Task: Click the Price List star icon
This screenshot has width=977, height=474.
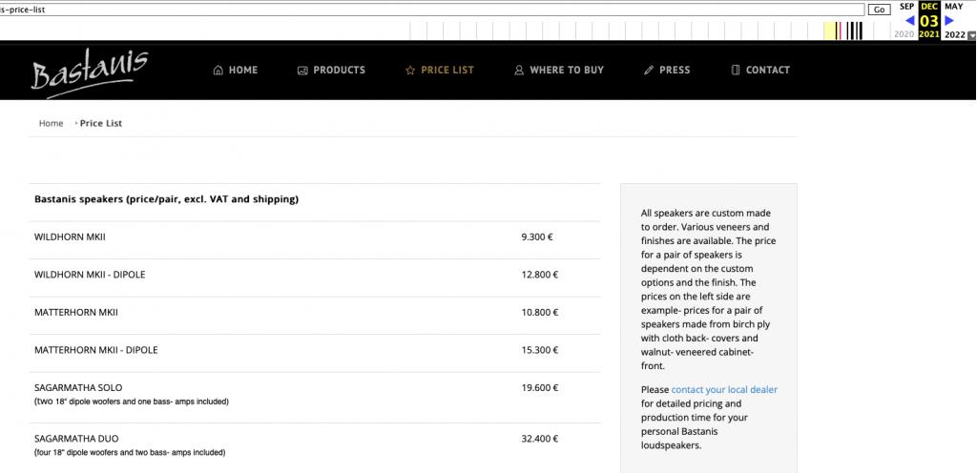Action: click(410, 70)
